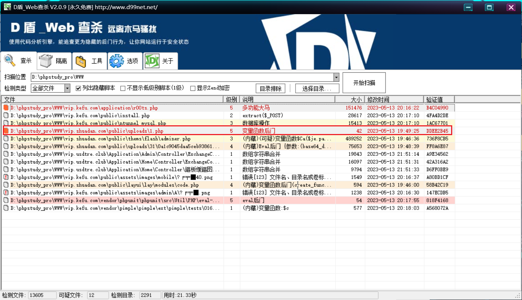
Task: Enable 不显示低级别脚本(1级) checkbox
Action: [123, 88]
